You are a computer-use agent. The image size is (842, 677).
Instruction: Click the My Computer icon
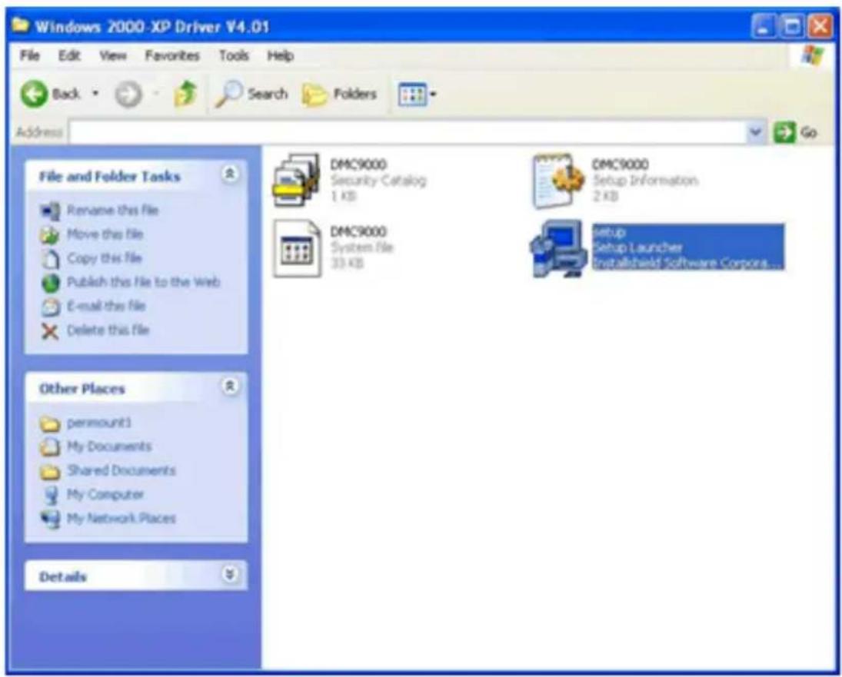coord(51,495)
